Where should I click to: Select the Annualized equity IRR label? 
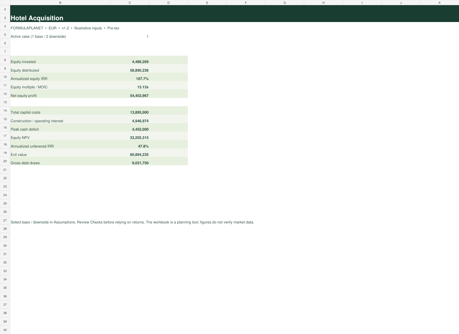(29, 79)
